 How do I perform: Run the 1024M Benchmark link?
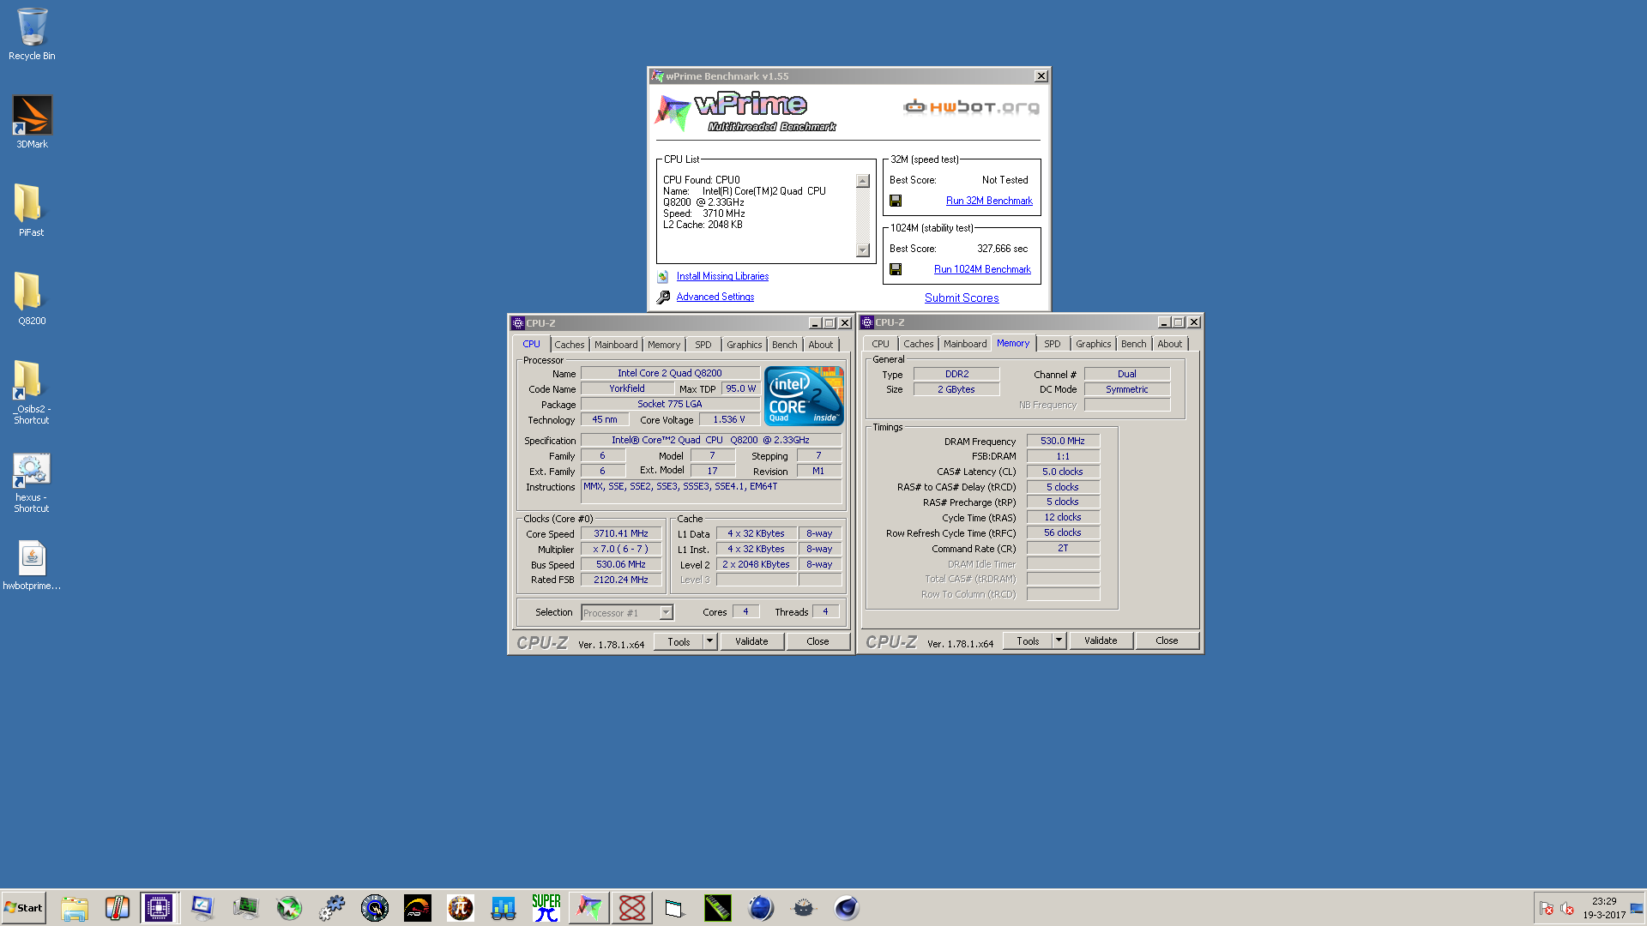tap(982, 269)
